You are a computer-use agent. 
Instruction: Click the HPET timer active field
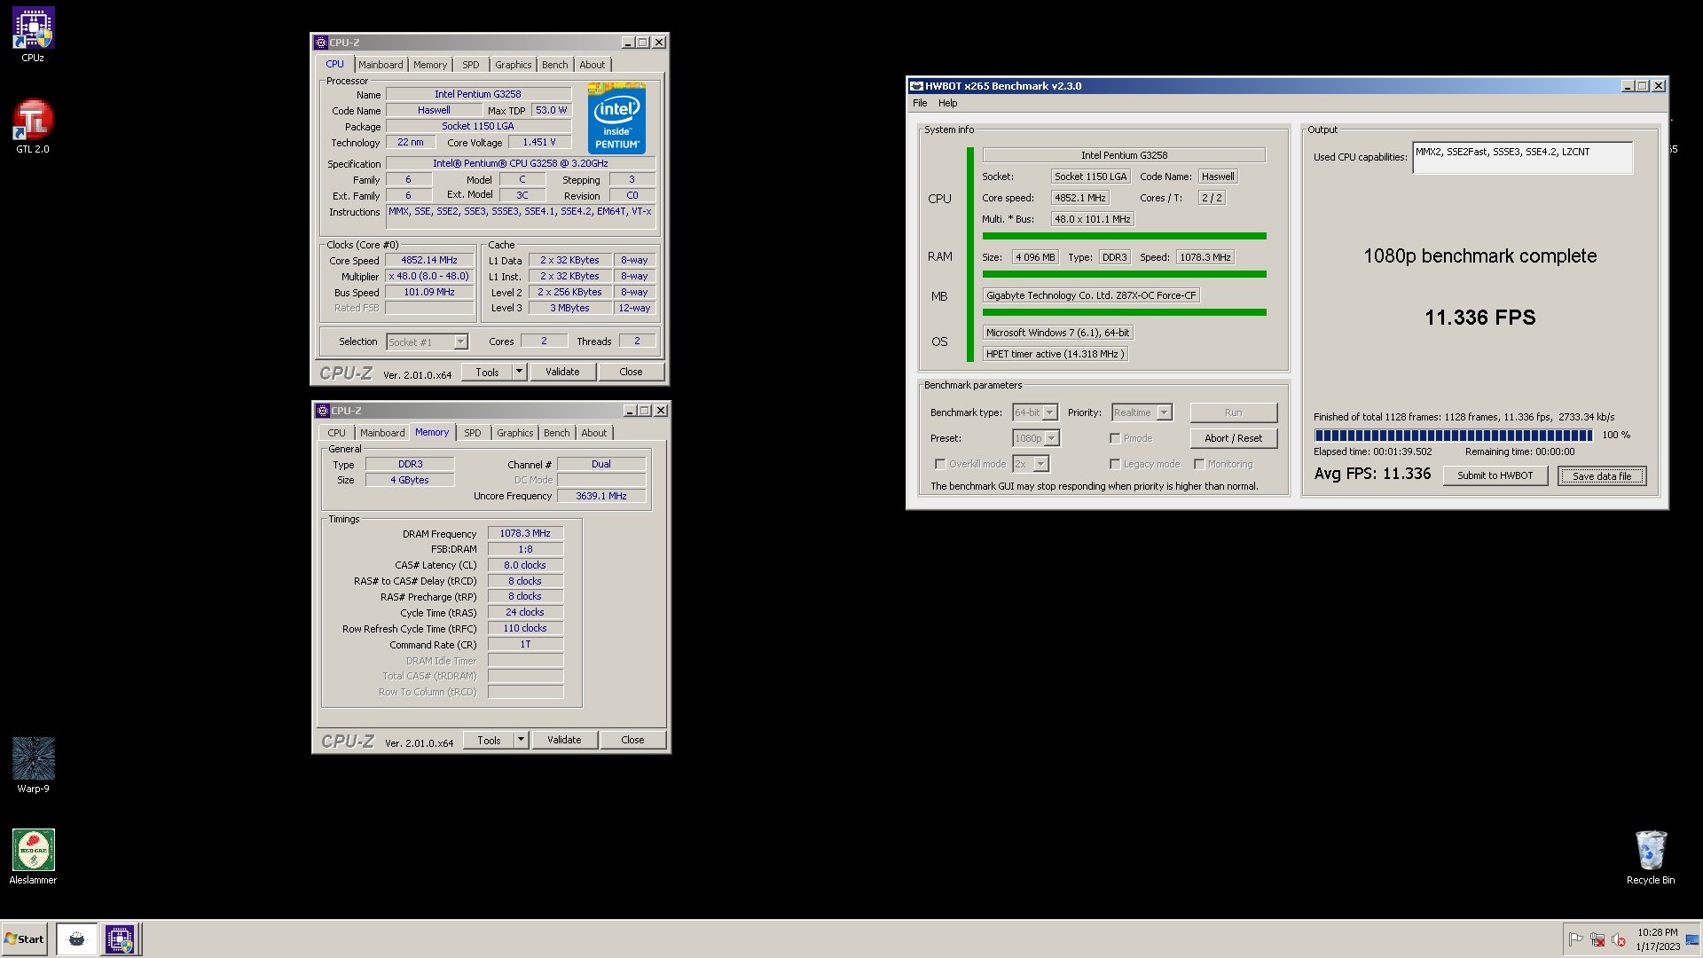(1056, 354)
